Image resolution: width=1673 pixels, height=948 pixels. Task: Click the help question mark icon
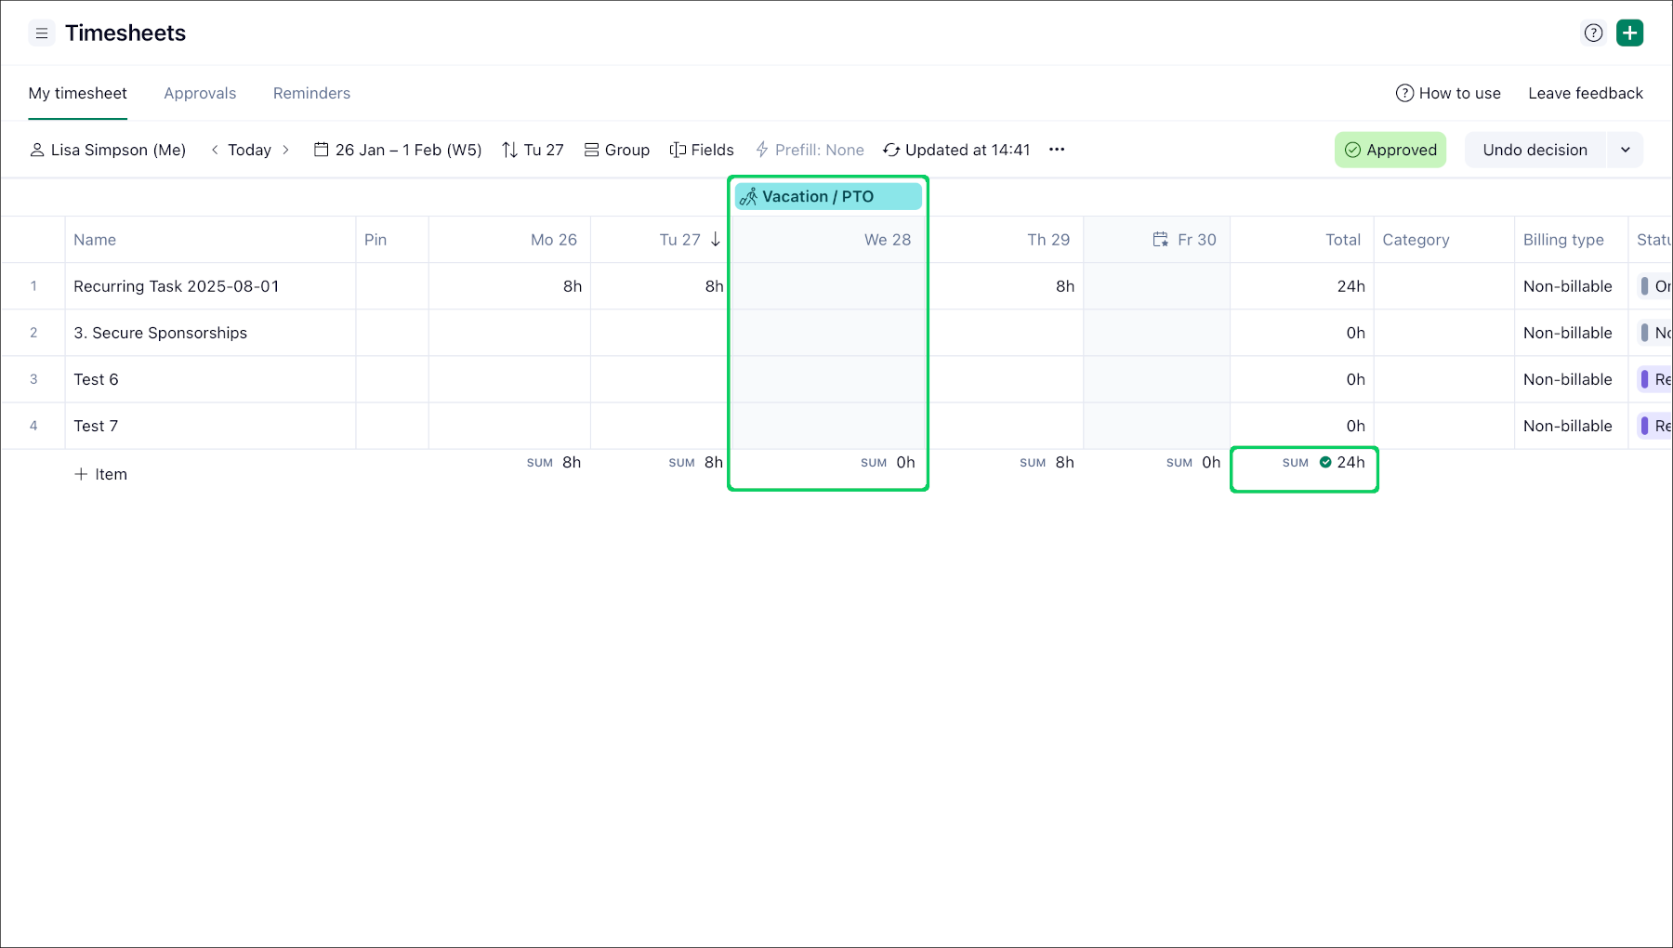point(1593,33)
